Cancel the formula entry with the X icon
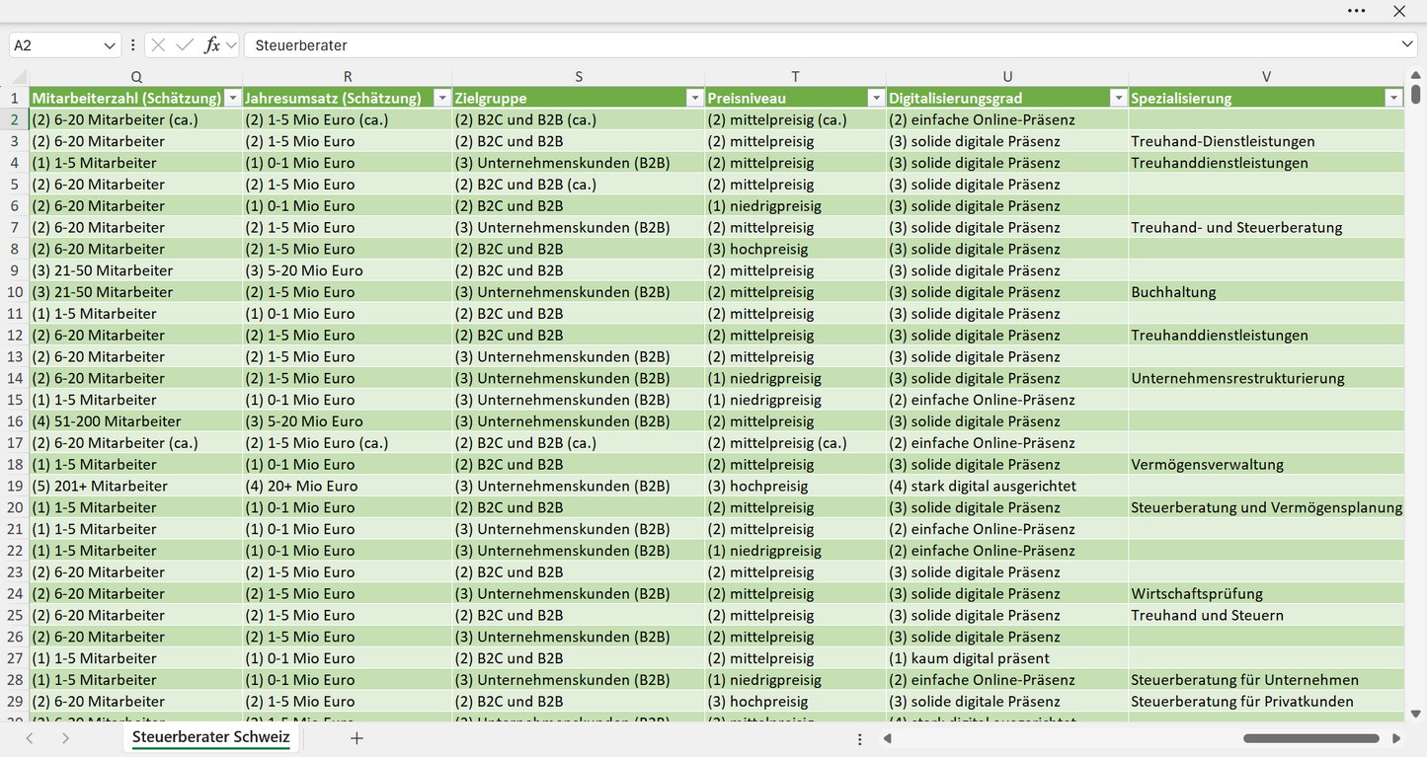 click(x=158, y=45)
